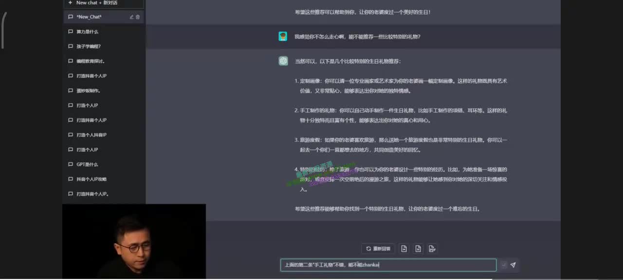Focus the message input text box
623x280 pixels.
click(x=388, y=265)
